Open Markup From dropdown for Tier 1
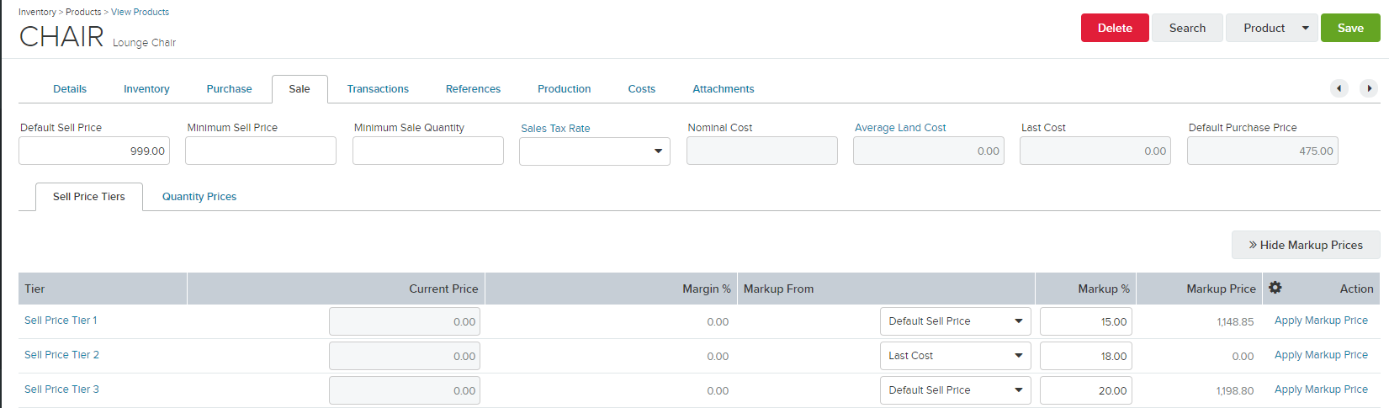This screenshot has width=1389, height=408. [956, 321]
